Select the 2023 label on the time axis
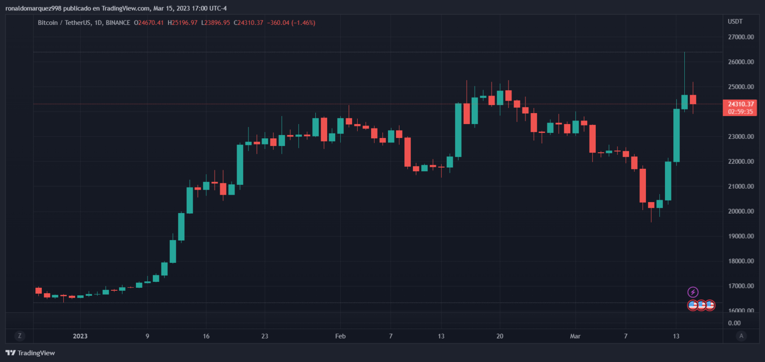 click(x=80, y=336)
